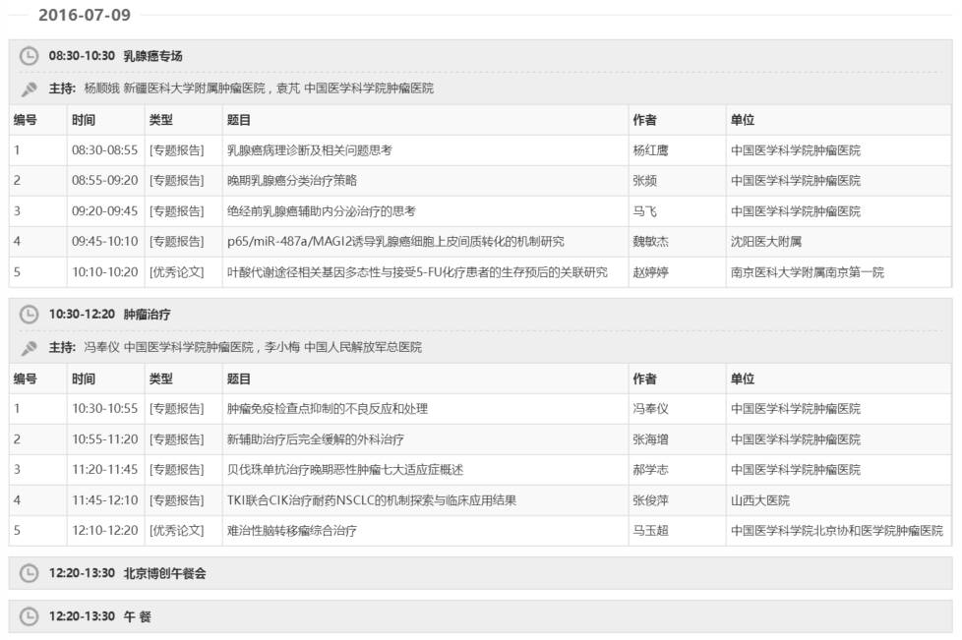Click the time cell 10:10-10:20
Viewport: 962px width, 640px height.
pos(105,272)
